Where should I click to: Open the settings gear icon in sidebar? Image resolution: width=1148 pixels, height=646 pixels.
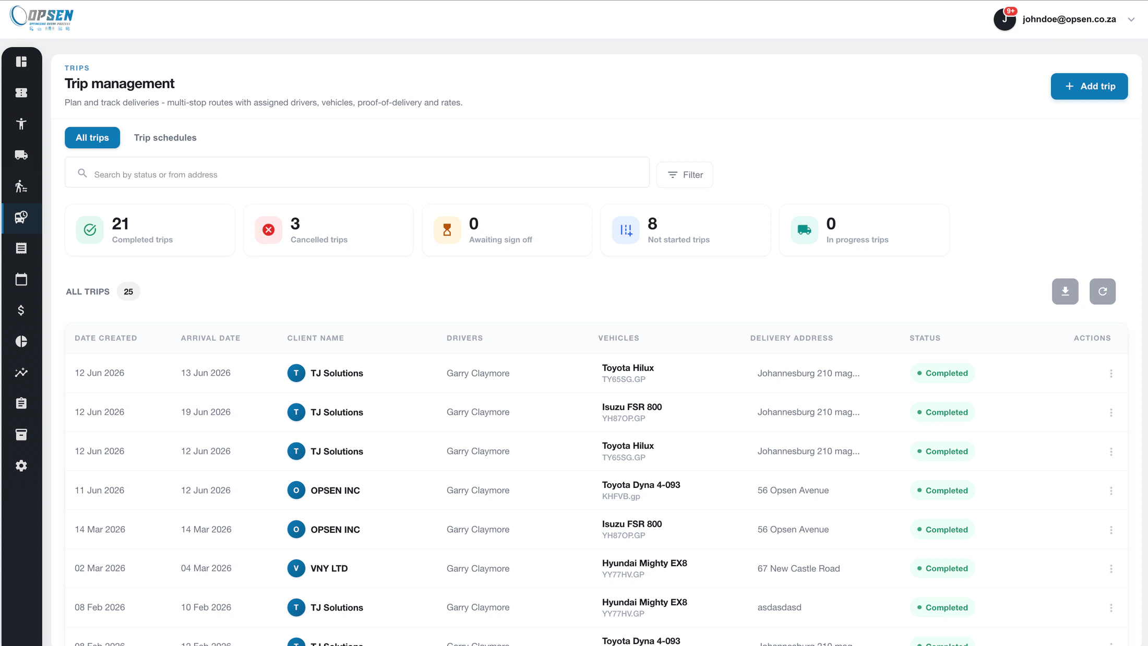pos(21,465)
